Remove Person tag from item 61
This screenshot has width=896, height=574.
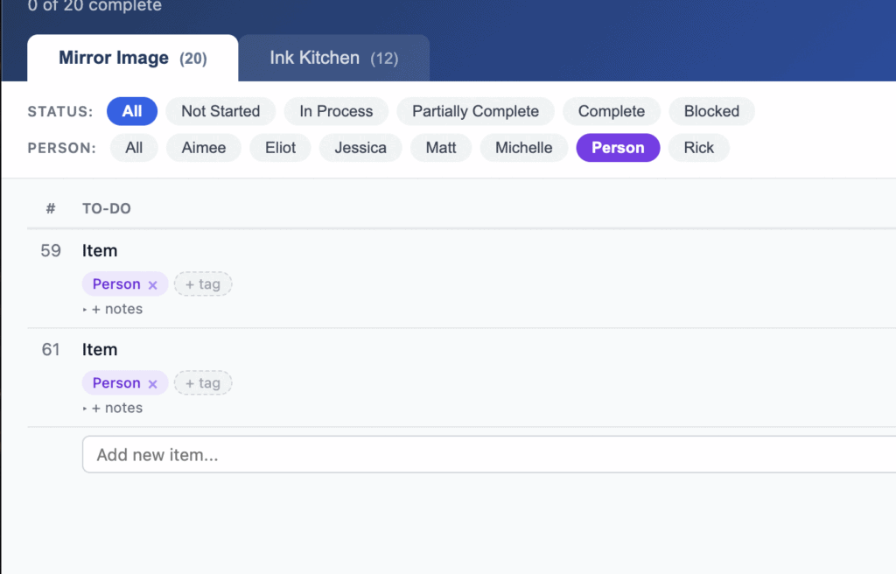tap(152, 383)
